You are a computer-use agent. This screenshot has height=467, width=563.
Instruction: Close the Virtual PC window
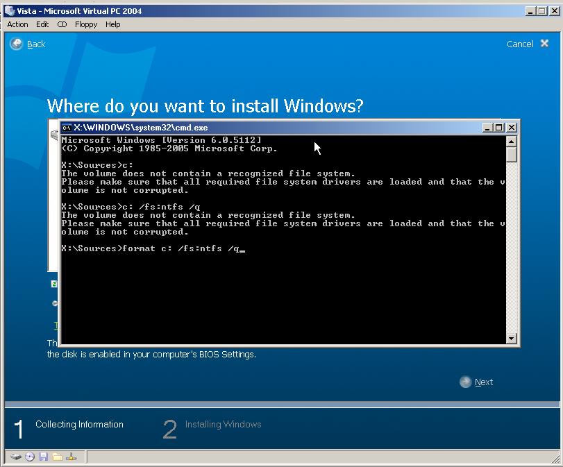[x=555, y=11]
